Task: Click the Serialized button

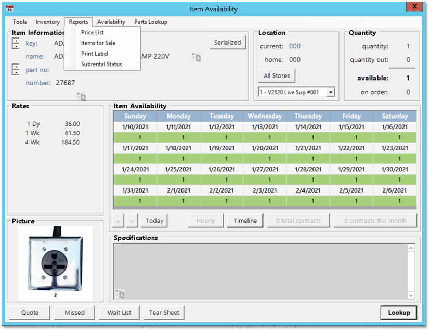Action: coord(228,43)
